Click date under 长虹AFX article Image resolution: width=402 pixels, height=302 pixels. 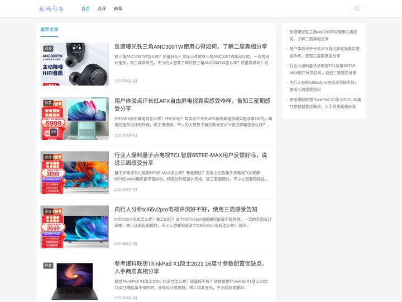[126, 135]
